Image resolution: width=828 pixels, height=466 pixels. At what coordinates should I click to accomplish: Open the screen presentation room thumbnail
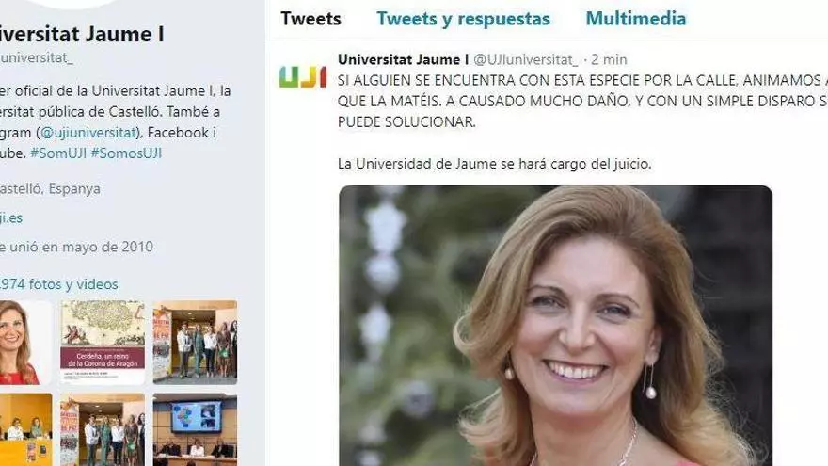(x=195, y=429)
